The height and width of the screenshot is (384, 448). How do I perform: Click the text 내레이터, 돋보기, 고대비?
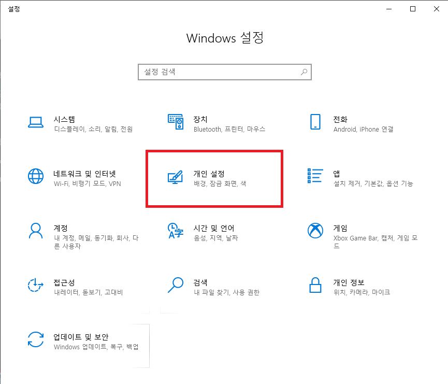click(x=88, y=292)
